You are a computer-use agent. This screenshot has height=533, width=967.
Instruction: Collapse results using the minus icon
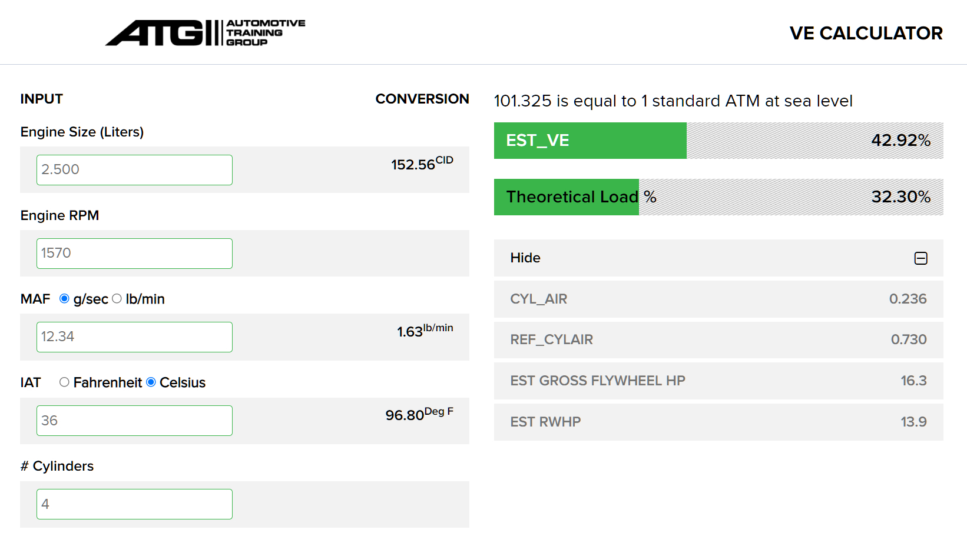click(920, 258)
